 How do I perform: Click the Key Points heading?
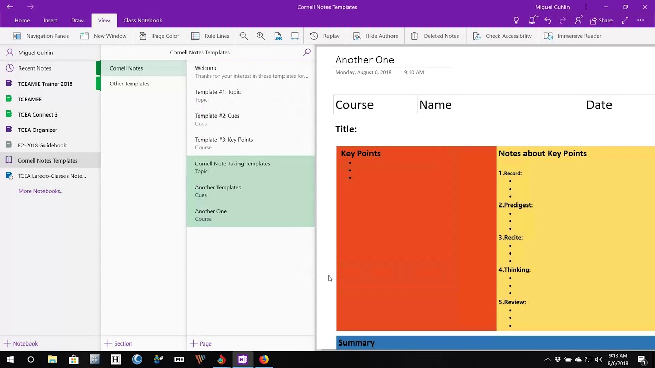pos(361,153)
